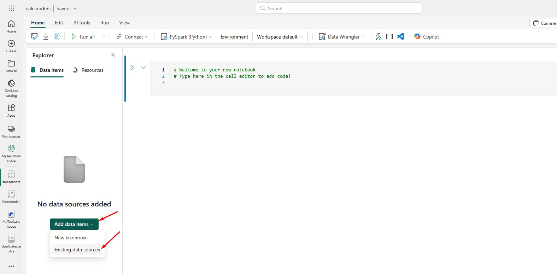Image resolution: width=557 pixels, height=274 pixels.
Task: Open Apps in the left navigation
Action: pos(11,111)
